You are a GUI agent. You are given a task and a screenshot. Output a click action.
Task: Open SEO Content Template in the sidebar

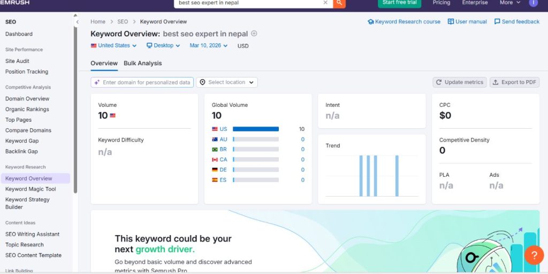(x=33, y=255)
